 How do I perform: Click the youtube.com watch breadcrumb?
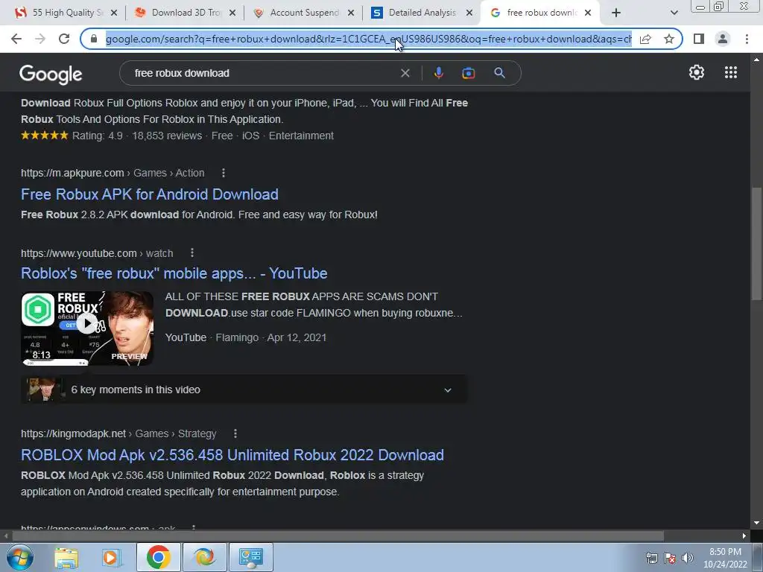click(97, 253)
